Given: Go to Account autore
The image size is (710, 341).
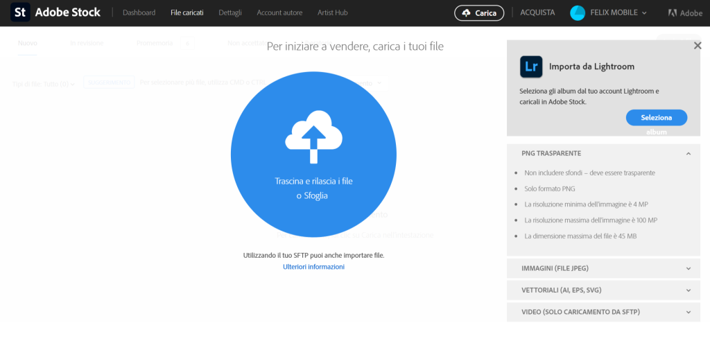Looking at the screenshot, I should (x=279, y=12).
